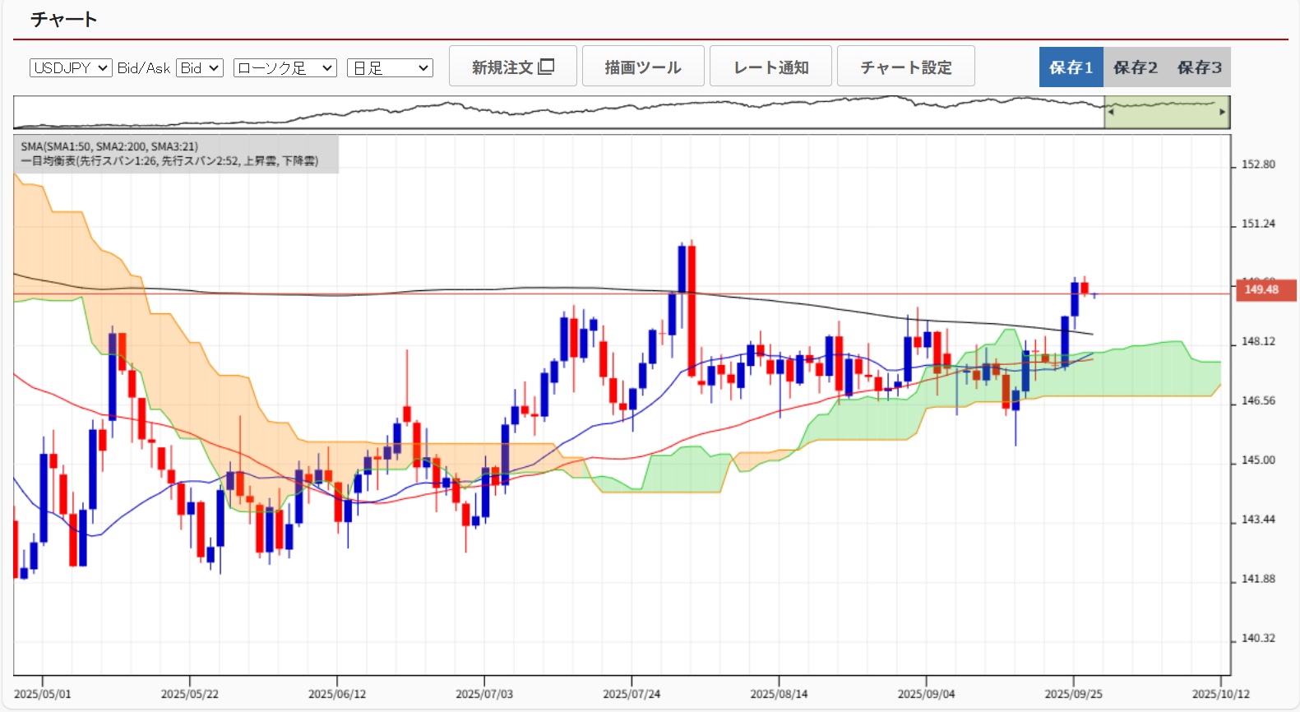Screen dimensions: 1300x712
Task: Click the 2025/10/12 date axis label
Action: tap(1221, 694)
